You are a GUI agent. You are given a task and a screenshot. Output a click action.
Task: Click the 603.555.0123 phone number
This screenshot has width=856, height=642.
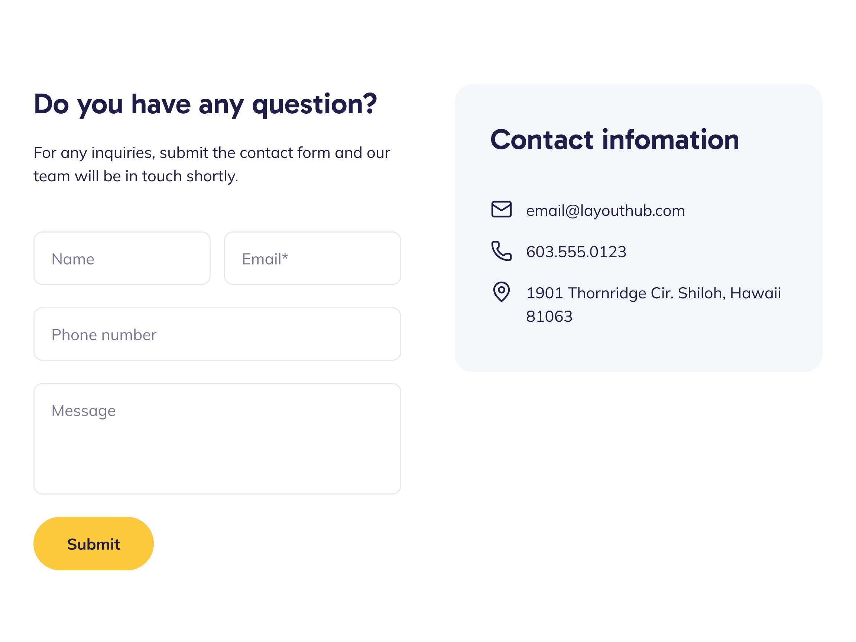(x=576, y=252)
